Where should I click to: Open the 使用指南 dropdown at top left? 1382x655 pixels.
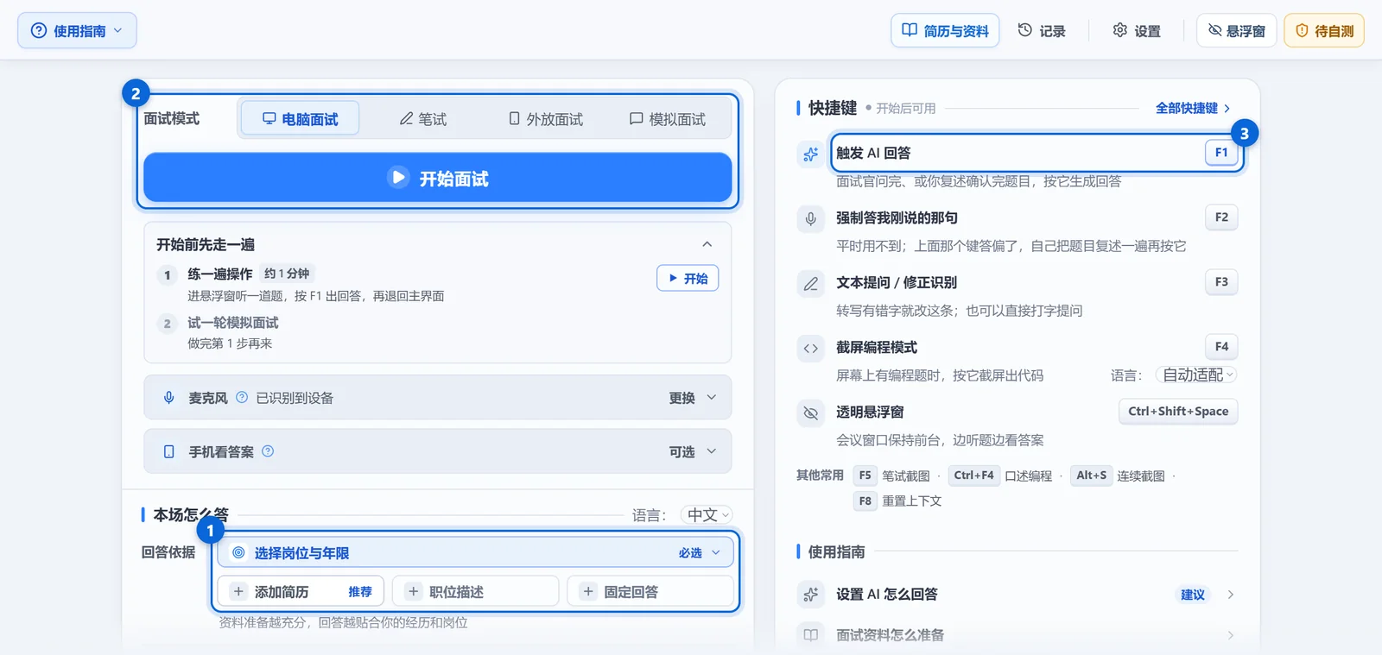tap(77, 31)
